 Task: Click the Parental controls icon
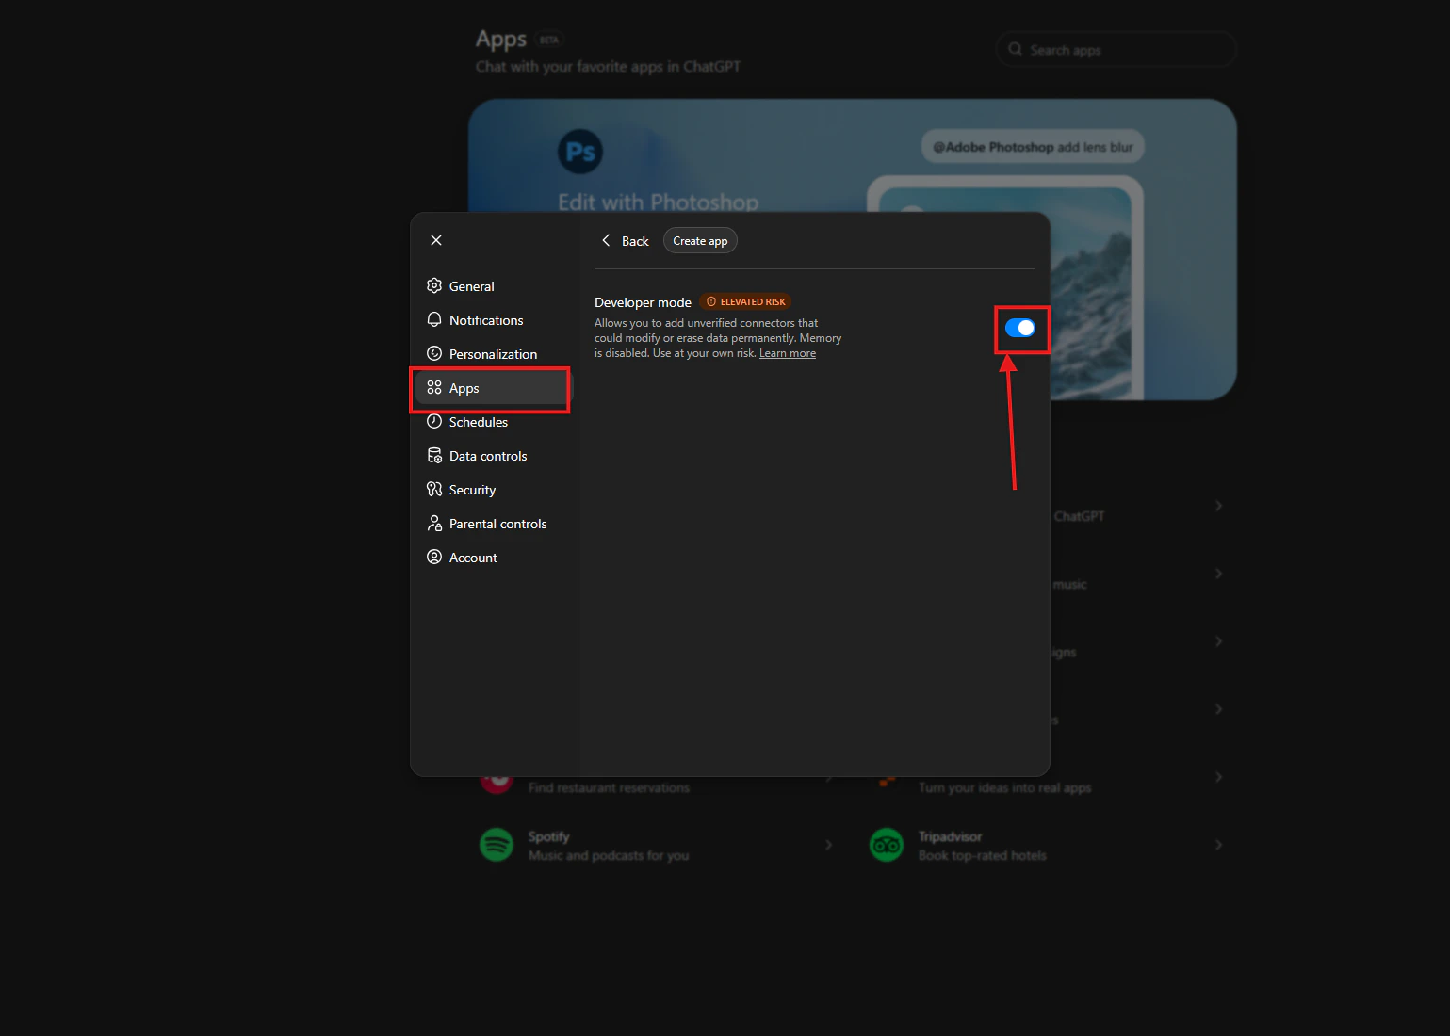pos(434,523)
